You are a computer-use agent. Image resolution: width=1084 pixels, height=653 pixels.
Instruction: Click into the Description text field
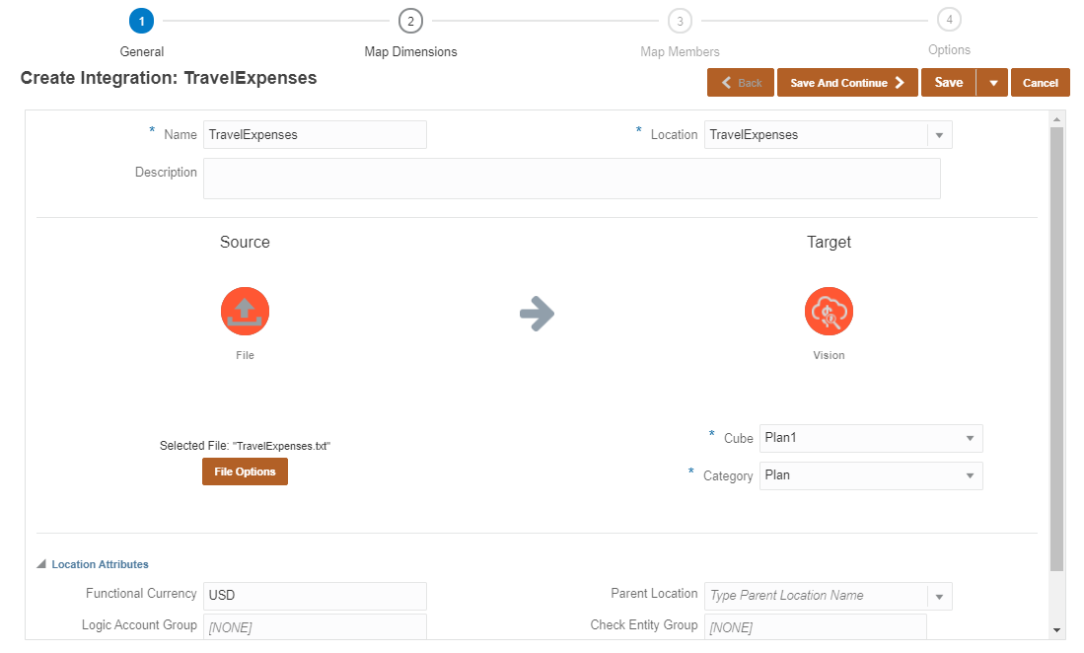click(x=571, y=179)
